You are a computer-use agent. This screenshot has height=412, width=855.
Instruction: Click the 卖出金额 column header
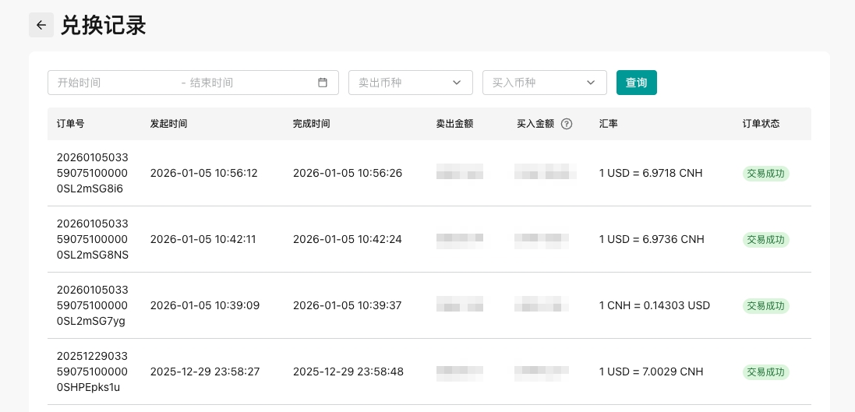point(454,124)
